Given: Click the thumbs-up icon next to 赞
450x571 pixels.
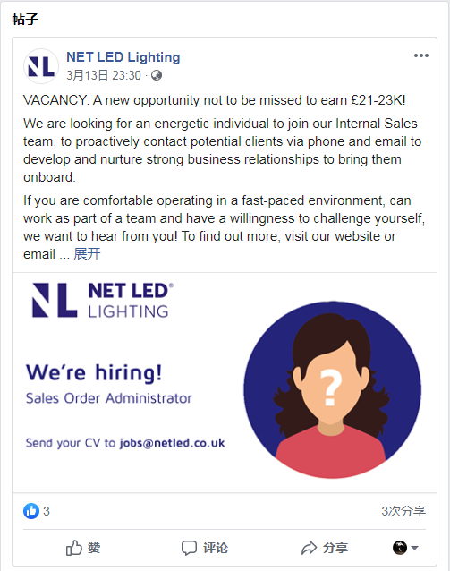Looking at the screenshot, I should click(x=74, y=548).
